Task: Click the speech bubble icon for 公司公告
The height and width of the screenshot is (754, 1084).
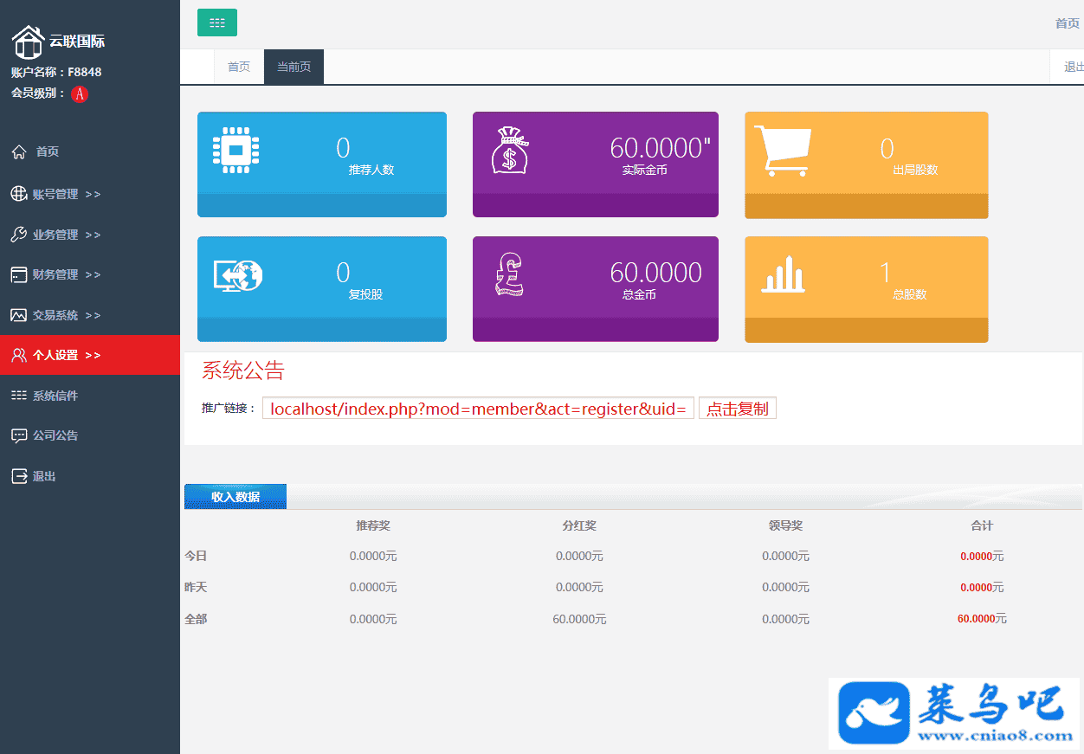Action: point(18,435)
